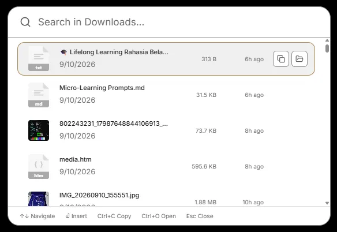This screenshot has width=337, height=232.
Task: Open thumbnail of IMG_20260910_155551.jpg
Action: (39, 199)
